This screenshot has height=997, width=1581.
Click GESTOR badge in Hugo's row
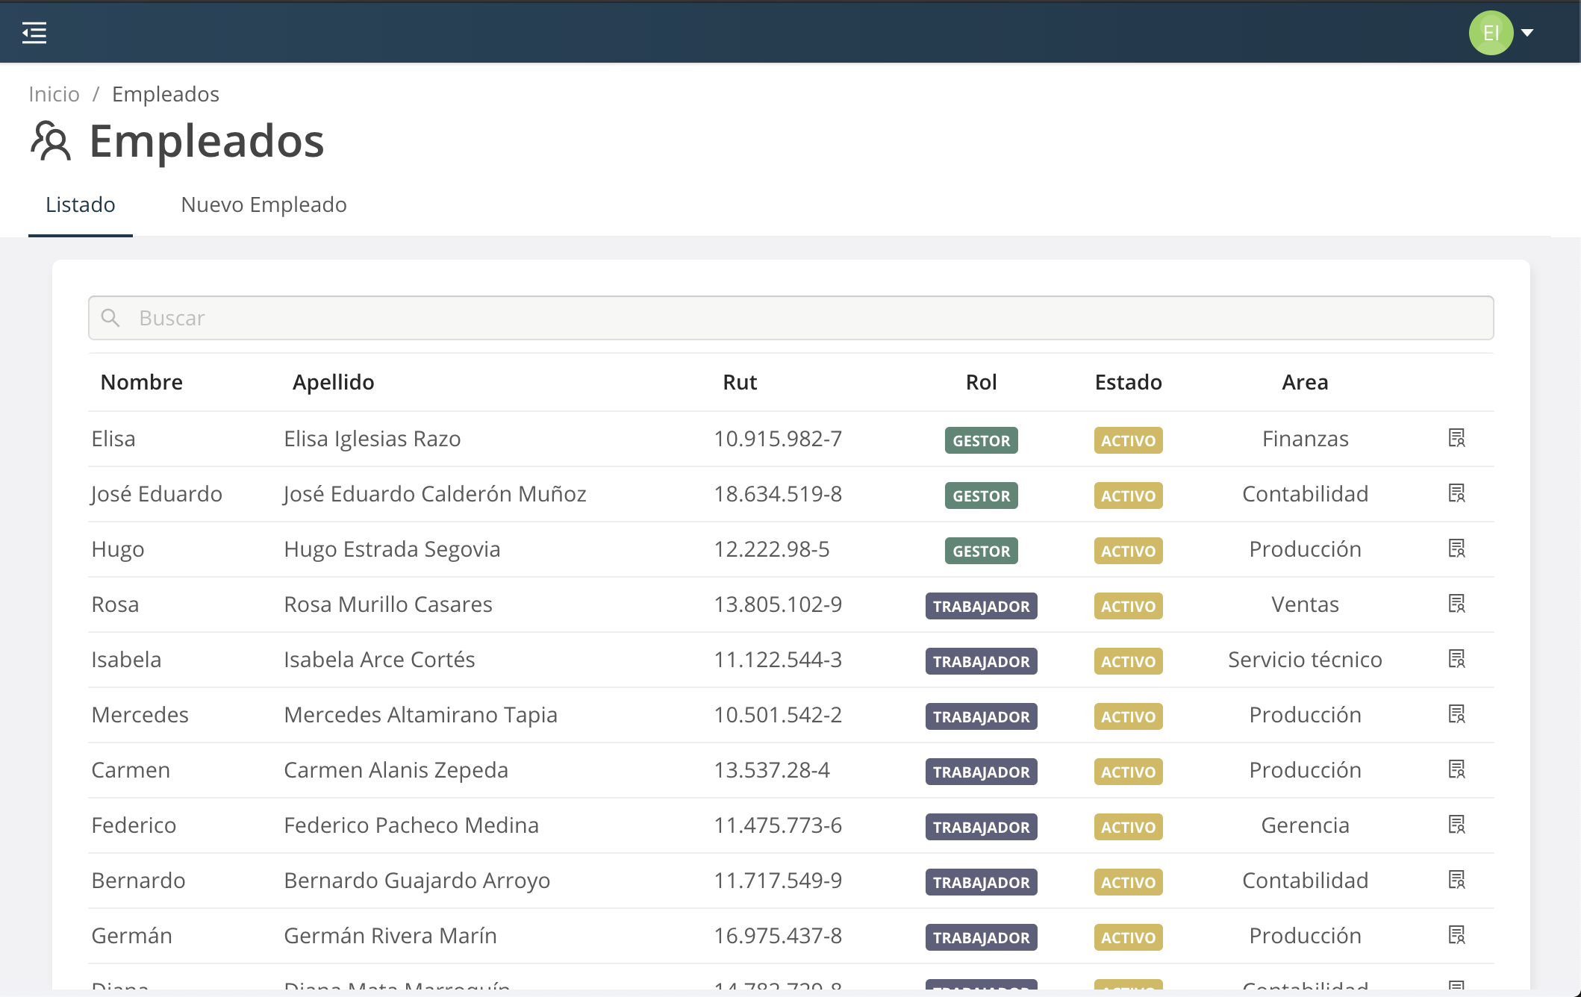click(981, 551)
